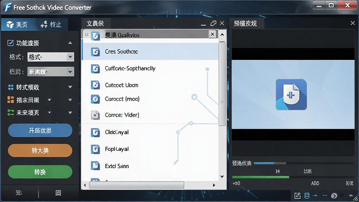The width and height of the screenshot is (359, 202).
Task: Click the ADD label under the progress bar
Action: (315, 183)
